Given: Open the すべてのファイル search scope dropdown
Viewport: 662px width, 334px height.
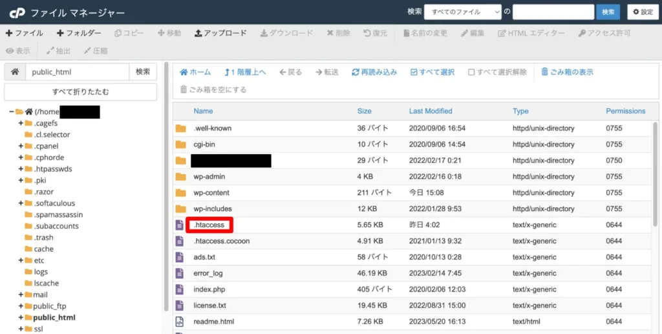Looking at the screenshot, I should pyautogui.click(x=463, y=12).
